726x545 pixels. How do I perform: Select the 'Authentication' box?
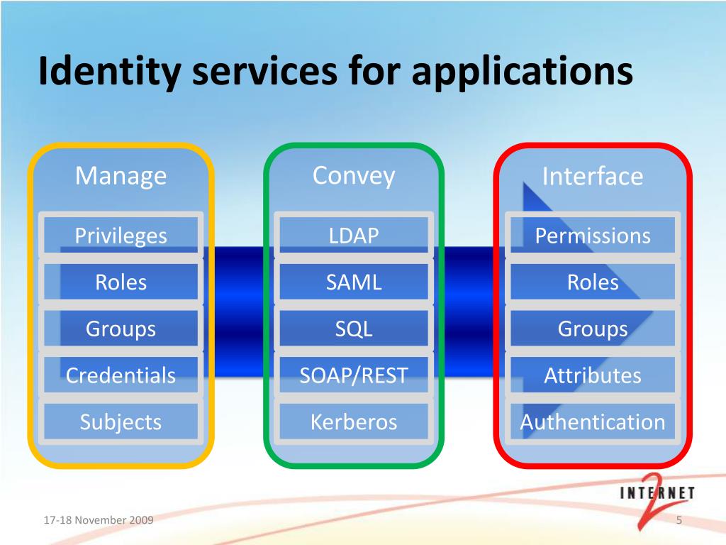pyautogui.click(x=593, y=422)
